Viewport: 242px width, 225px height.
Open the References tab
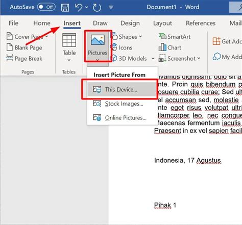(x=201, y=23)
